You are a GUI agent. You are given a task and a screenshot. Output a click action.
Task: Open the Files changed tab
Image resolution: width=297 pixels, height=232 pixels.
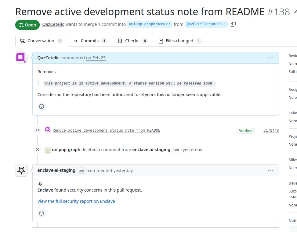(x=180, y=41)
